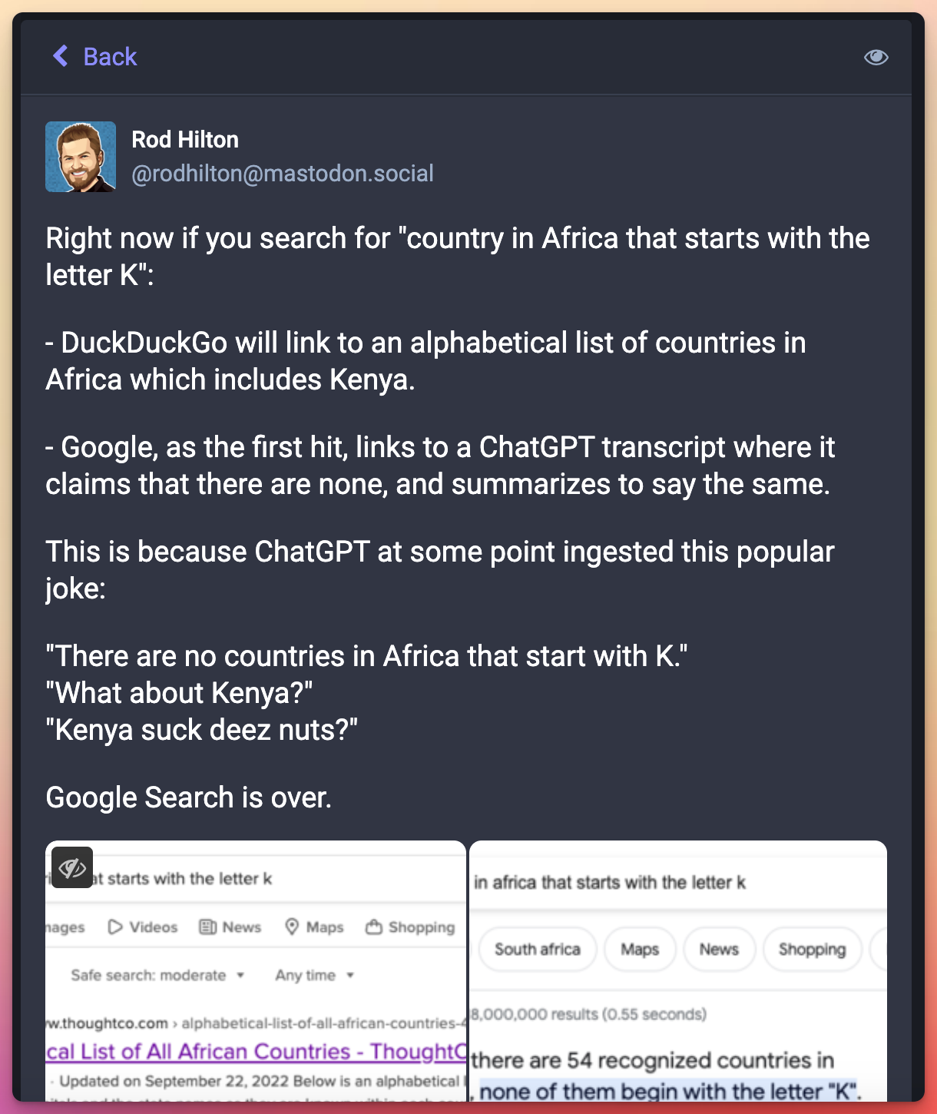Screen dimensions: 937x1114
Task: Click the play icon beside Videos
Action: (115, 927)
